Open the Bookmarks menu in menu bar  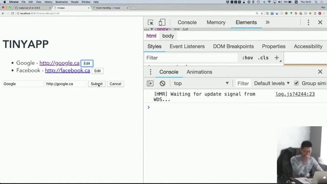[61, 2]
